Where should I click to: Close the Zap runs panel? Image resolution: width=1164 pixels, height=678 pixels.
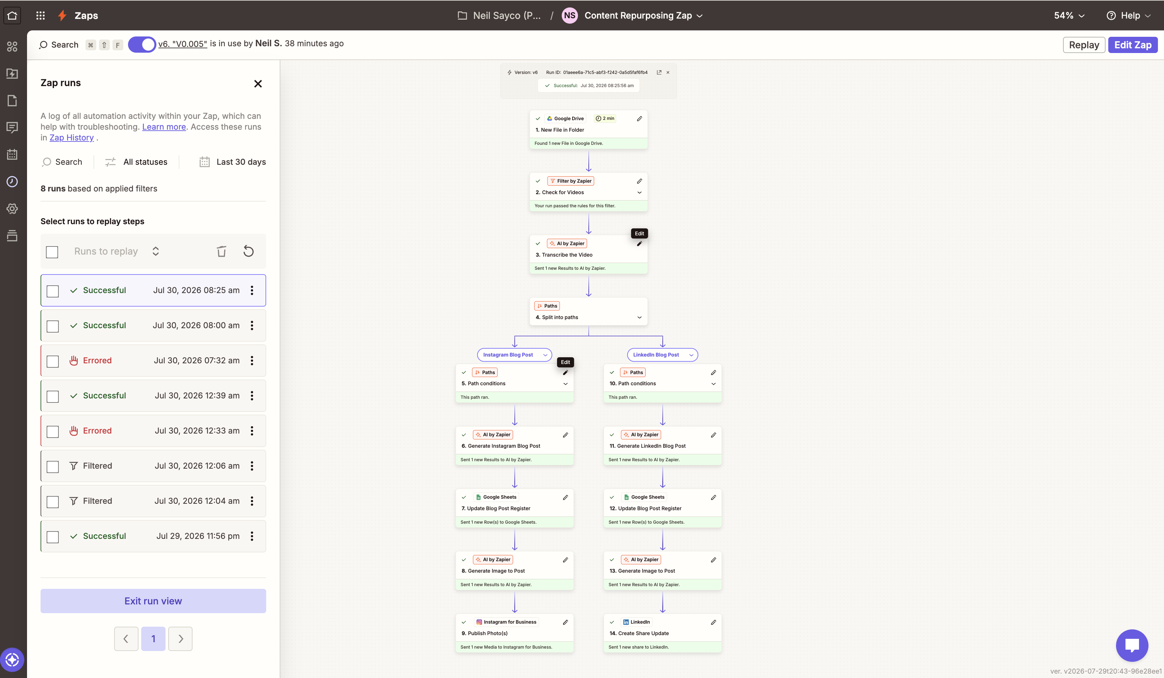pos(258,84)
